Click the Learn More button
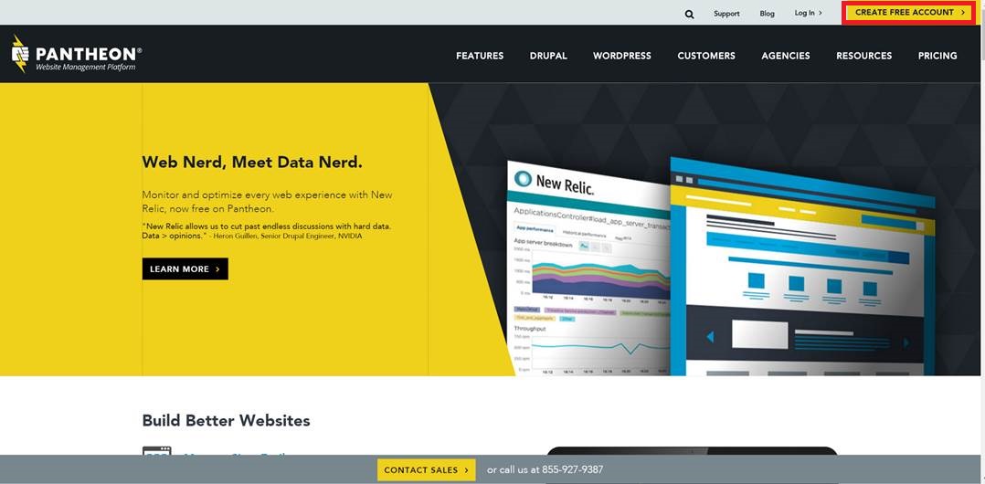 (185, 268)
